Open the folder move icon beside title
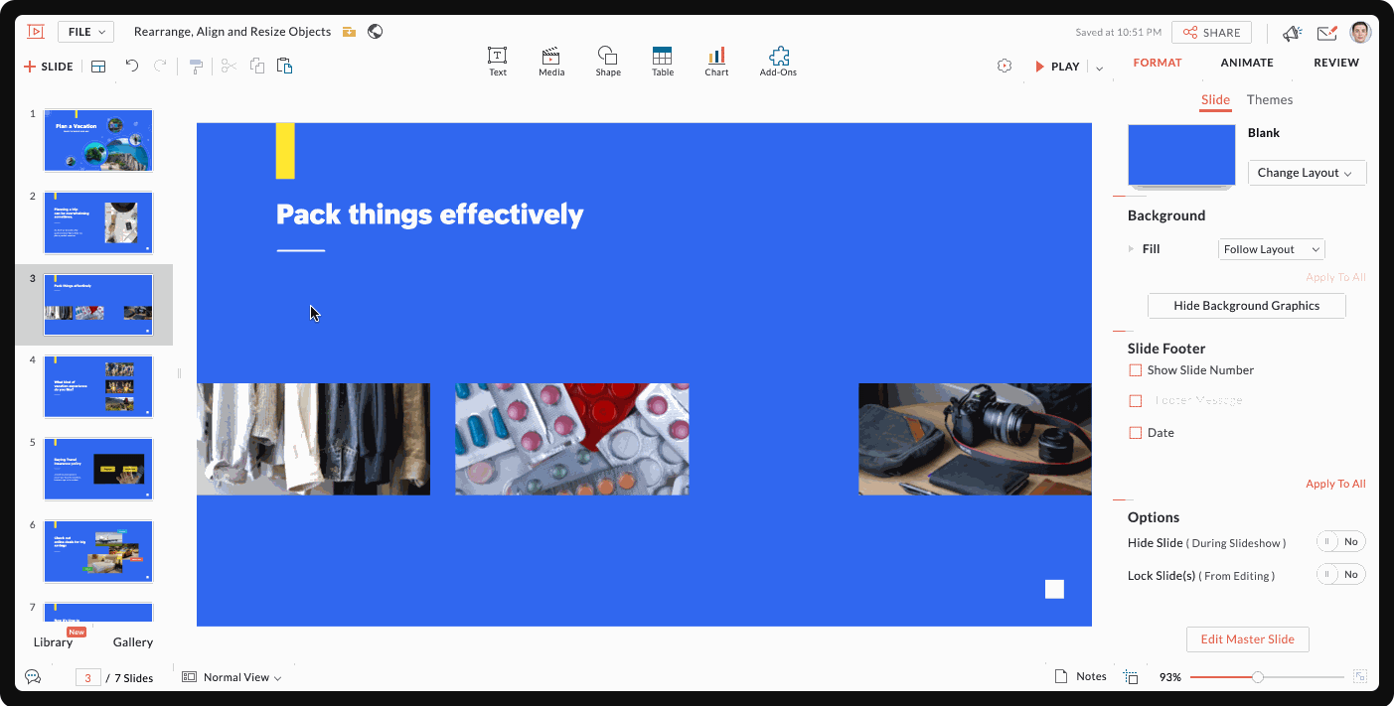Viewport: 1394px width, 706px height. click(349, 32)
